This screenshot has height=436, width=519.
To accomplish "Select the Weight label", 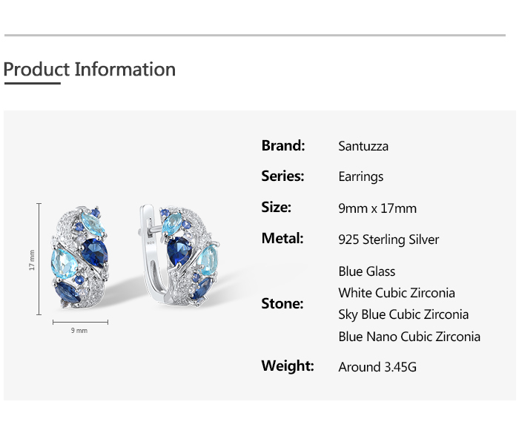I will [x=288, y=366].
